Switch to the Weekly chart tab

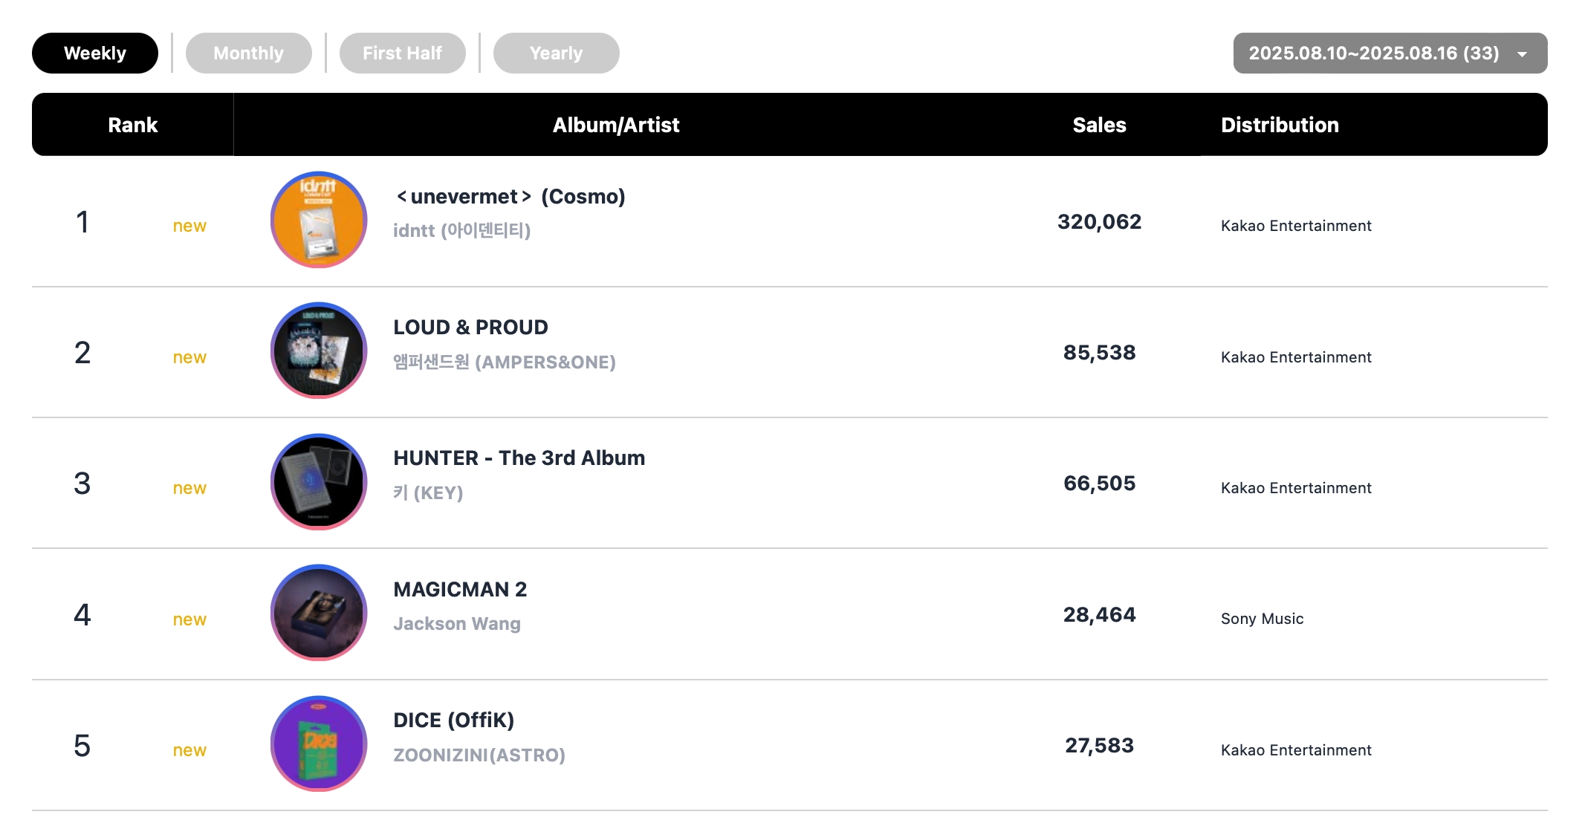click(x=95, y=53)
